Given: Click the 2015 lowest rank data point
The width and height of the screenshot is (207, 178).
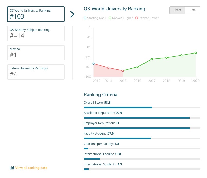Looking at the screenshot, I should click(x=123, y=71).
